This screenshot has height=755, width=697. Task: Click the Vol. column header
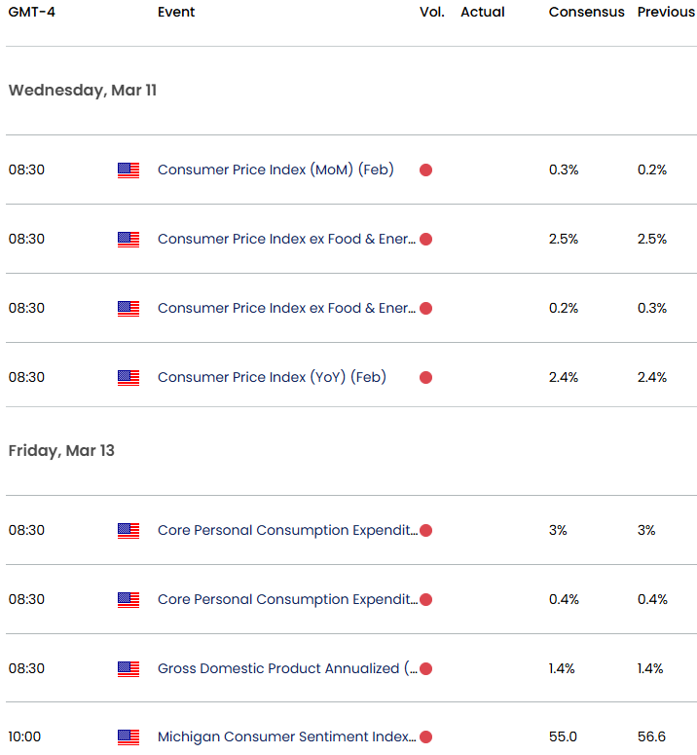click(432, 12)
